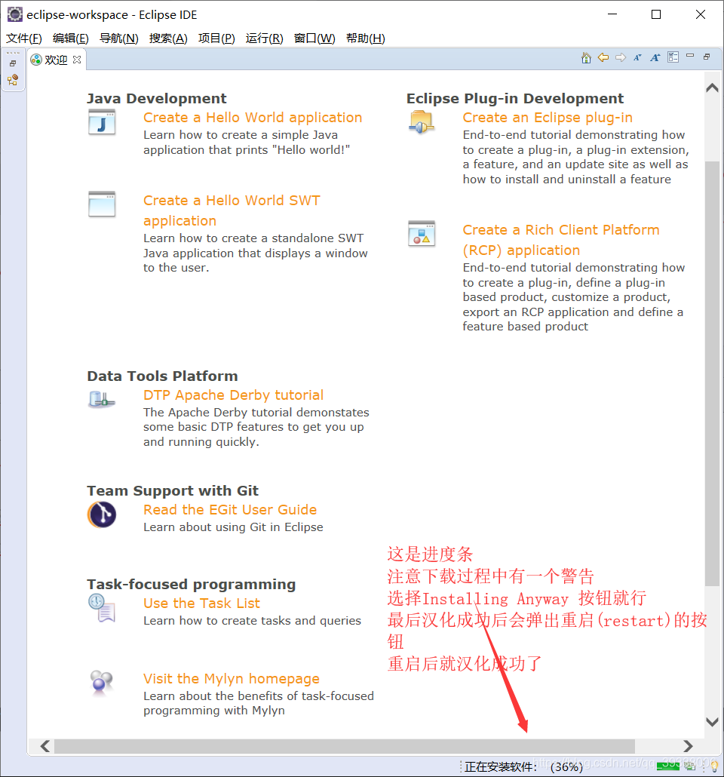This screenshot has width=724, height=777.
Task: Click the Task List clock icon
Action: click(x=102, y=608)
